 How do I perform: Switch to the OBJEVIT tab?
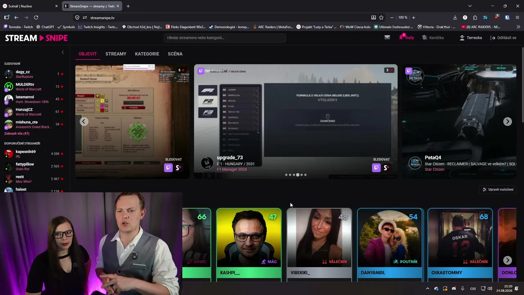click(x=88, y=54)
